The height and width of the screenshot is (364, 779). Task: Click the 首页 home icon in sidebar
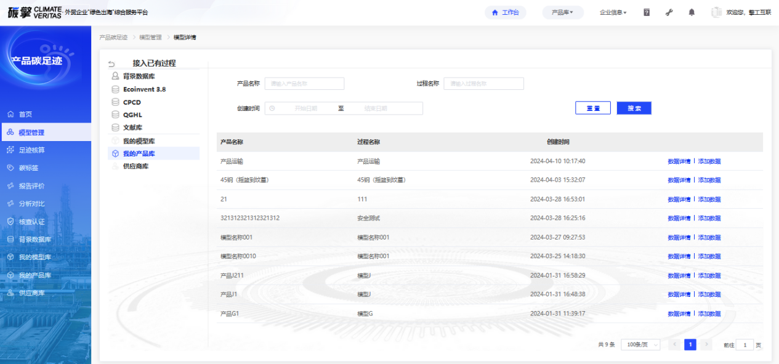(x=10, y=115)
